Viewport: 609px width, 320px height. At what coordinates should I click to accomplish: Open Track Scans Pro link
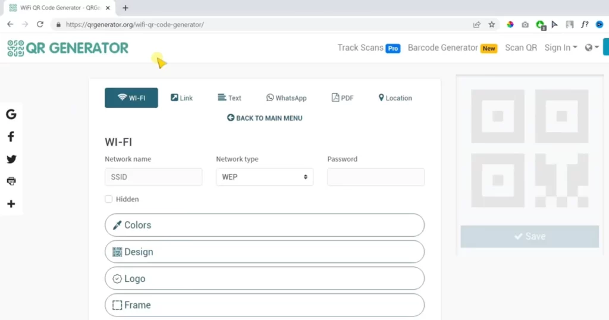tap(369, 48)
